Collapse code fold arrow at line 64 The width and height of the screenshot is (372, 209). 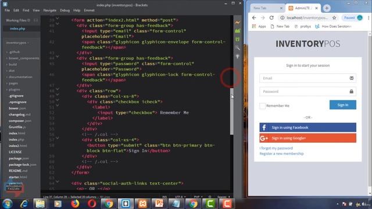coord(58,182)
